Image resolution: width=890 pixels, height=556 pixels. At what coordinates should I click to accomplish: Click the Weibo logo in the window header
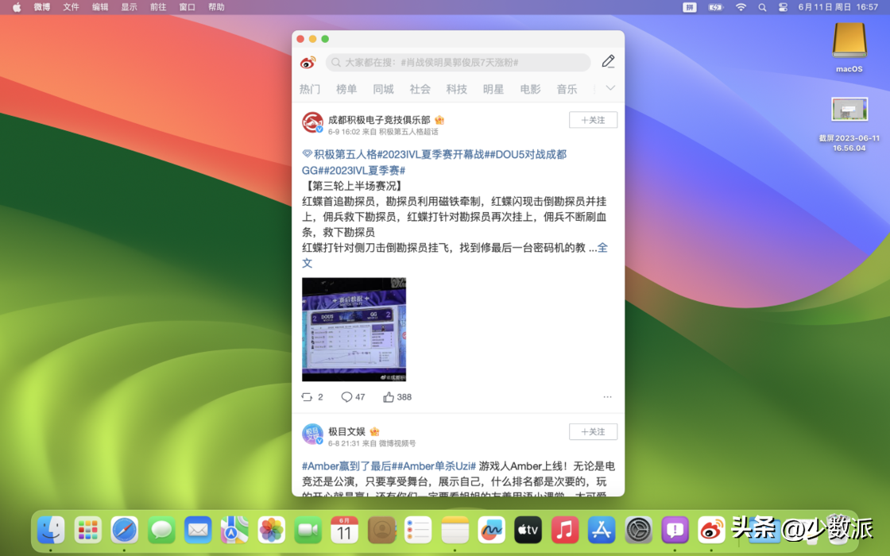click(308, 63)
